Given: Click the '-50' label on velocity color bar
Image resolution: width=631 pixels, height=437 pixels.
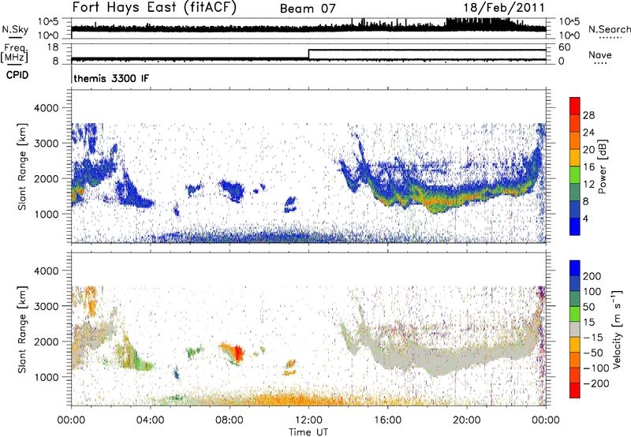Looking at the screenshot, I should click(x=593, y=353).
